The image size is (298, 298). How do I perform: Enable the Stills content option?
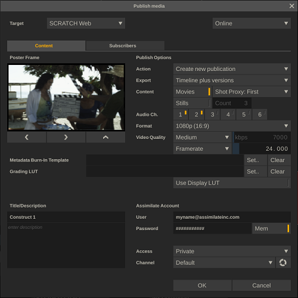193,103
